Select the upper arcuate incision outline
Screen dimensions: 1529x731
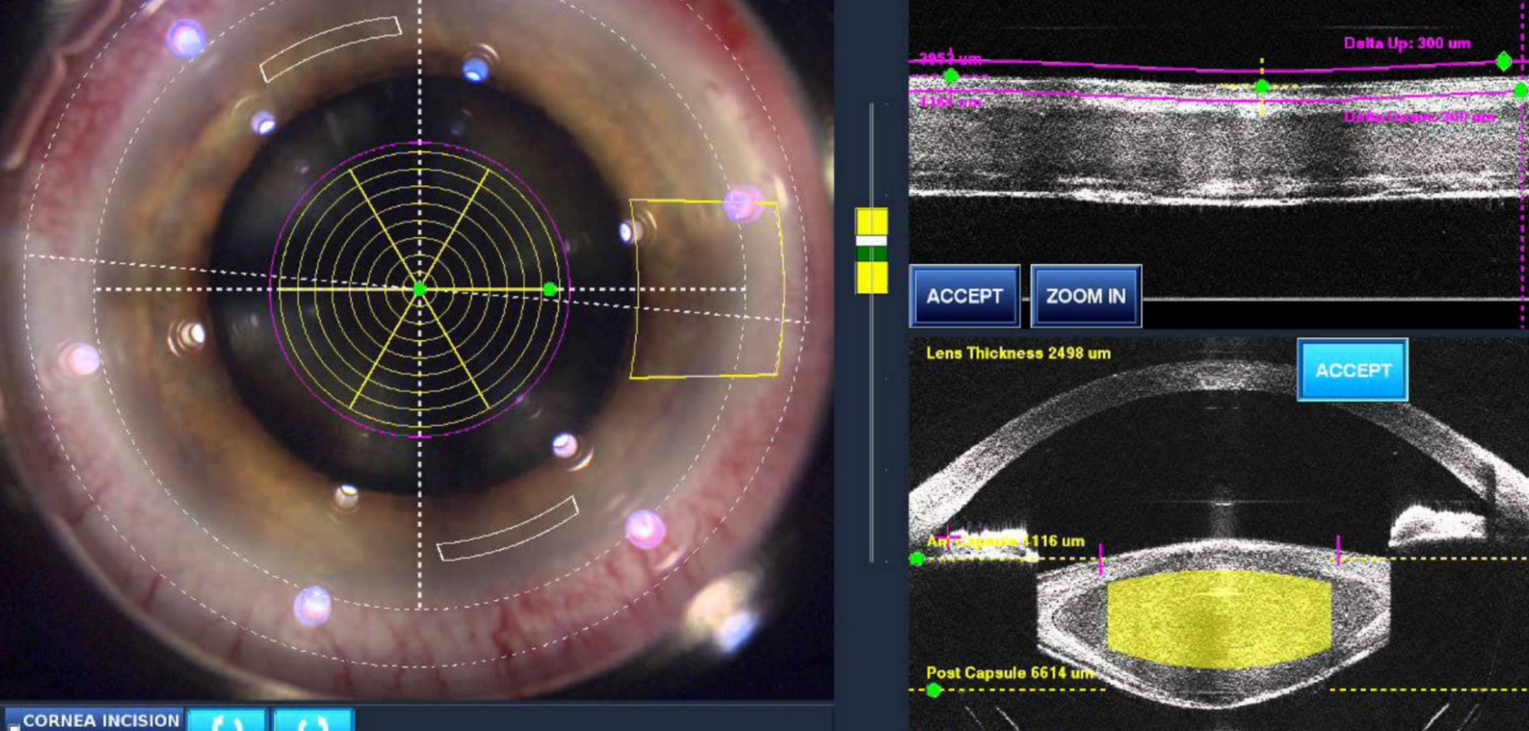(331, 48)
